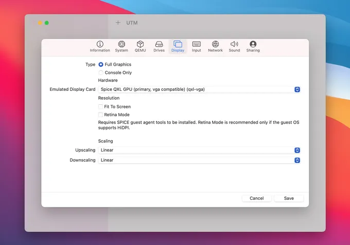Open the Sound speaker icon
Screen dimensions: 350x245
tap(234, 44)
